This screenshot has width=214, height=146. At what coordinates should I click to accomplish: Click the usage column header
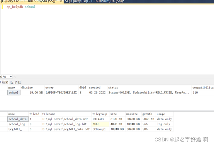(165, 114)
